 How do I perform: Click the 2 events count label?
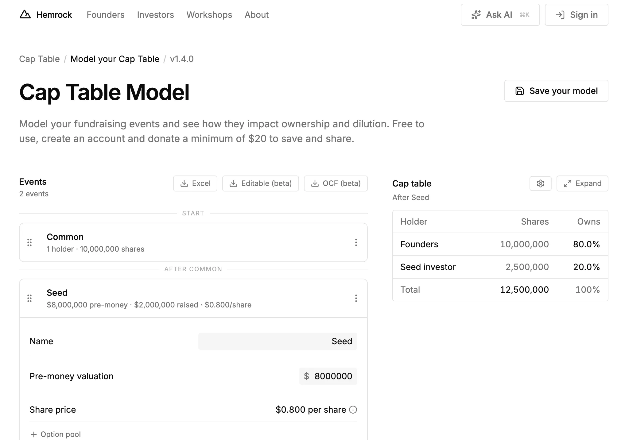[x=34, y=194]
